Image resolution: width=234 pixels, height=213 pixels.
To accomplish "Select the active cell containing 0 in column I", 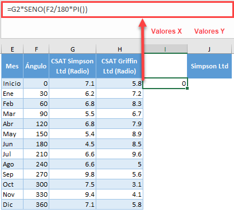I will 165,84.
